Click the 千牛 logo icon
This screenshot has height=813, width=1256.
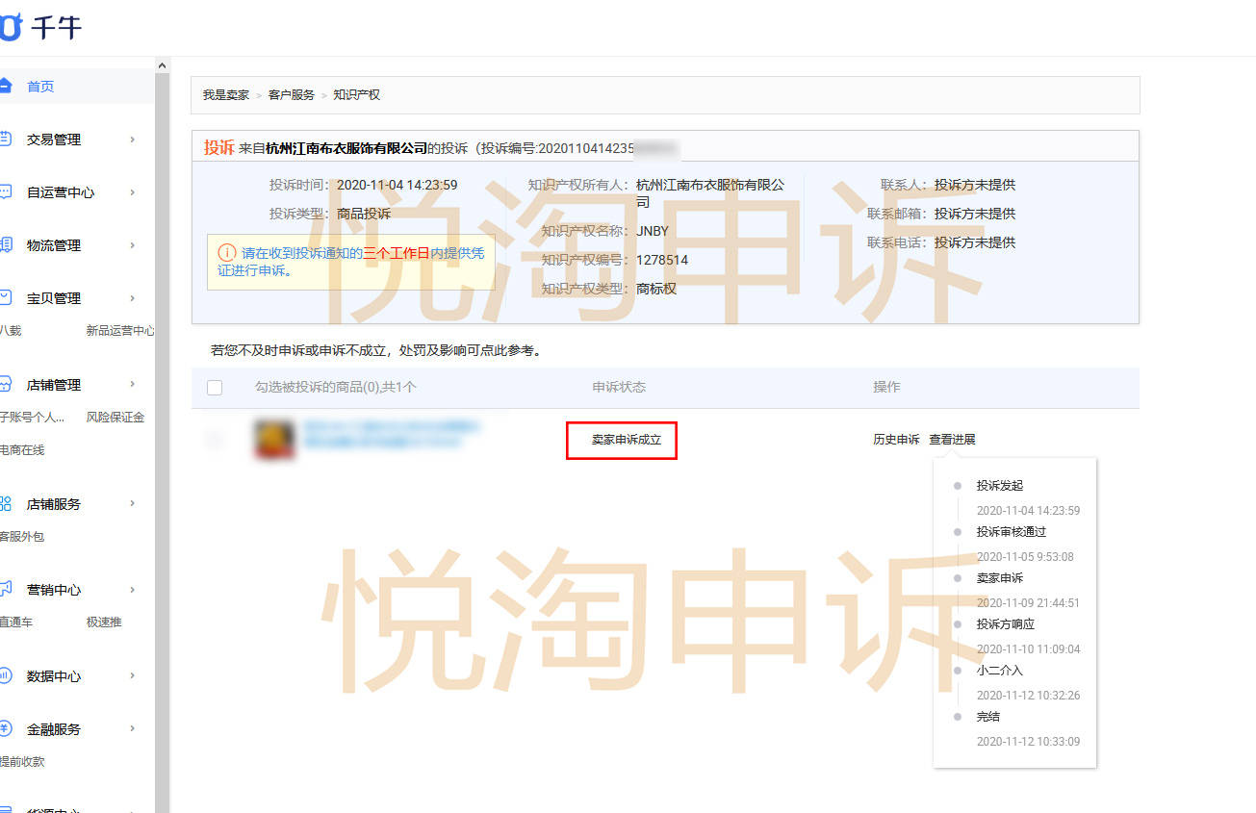click(9, 28)
